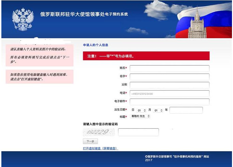The height and width of the screenshot is (167, 233).
Task: Click the pink virtual keyboard help note
Action: pos(40,77)
